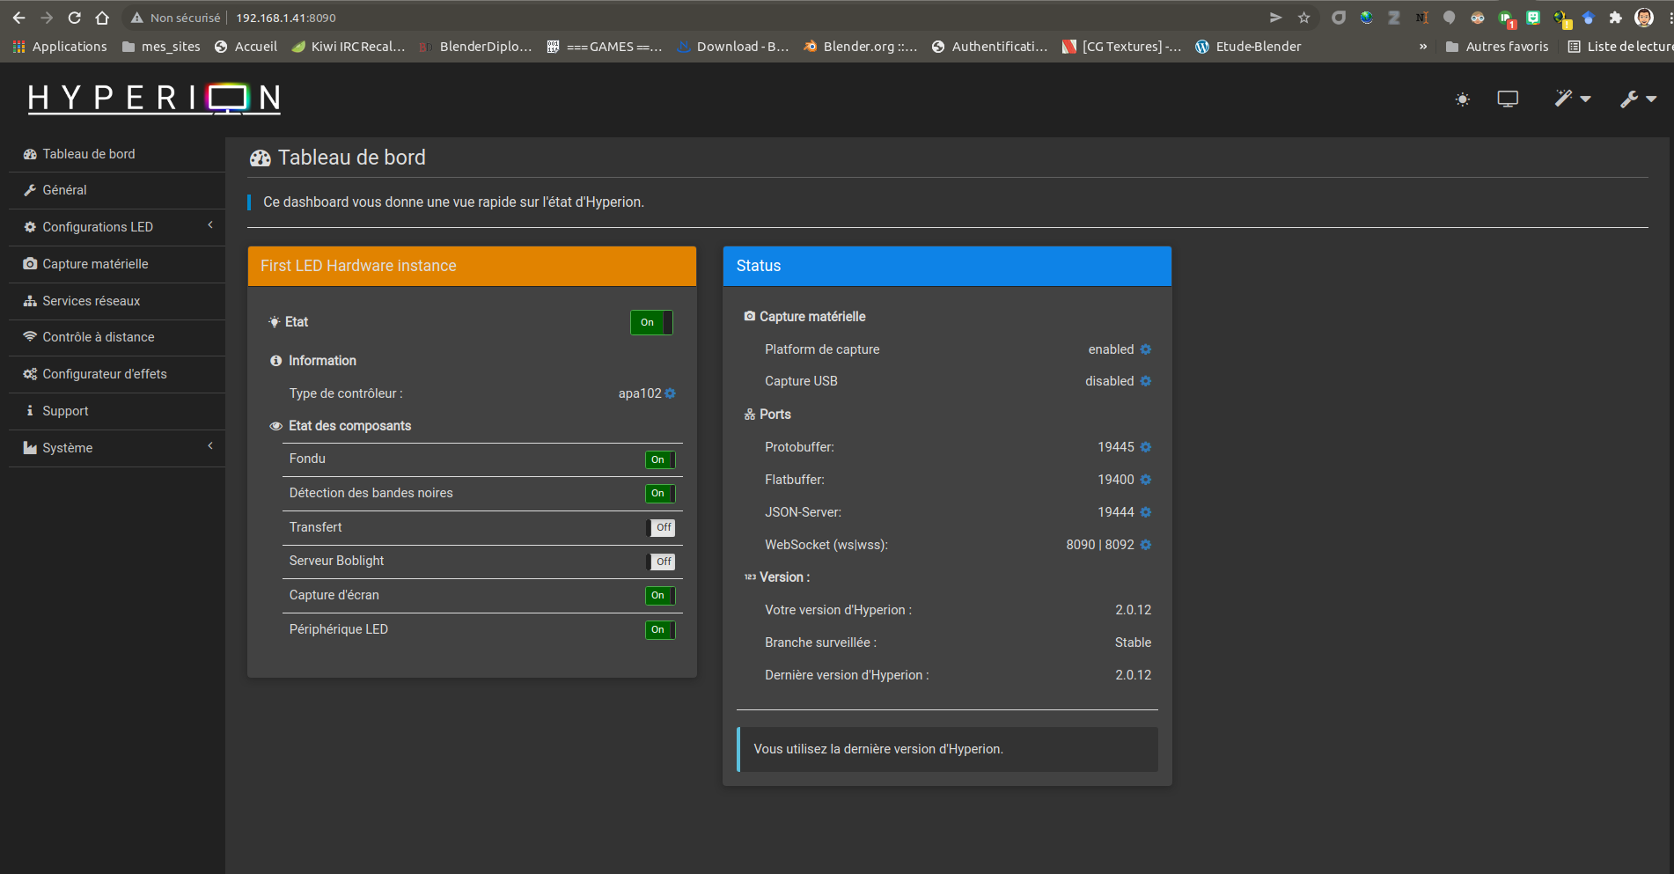Viewport: 1674px width, 874px height.
Task: Open Kiwi IRC bookmark
Action: 348,47
